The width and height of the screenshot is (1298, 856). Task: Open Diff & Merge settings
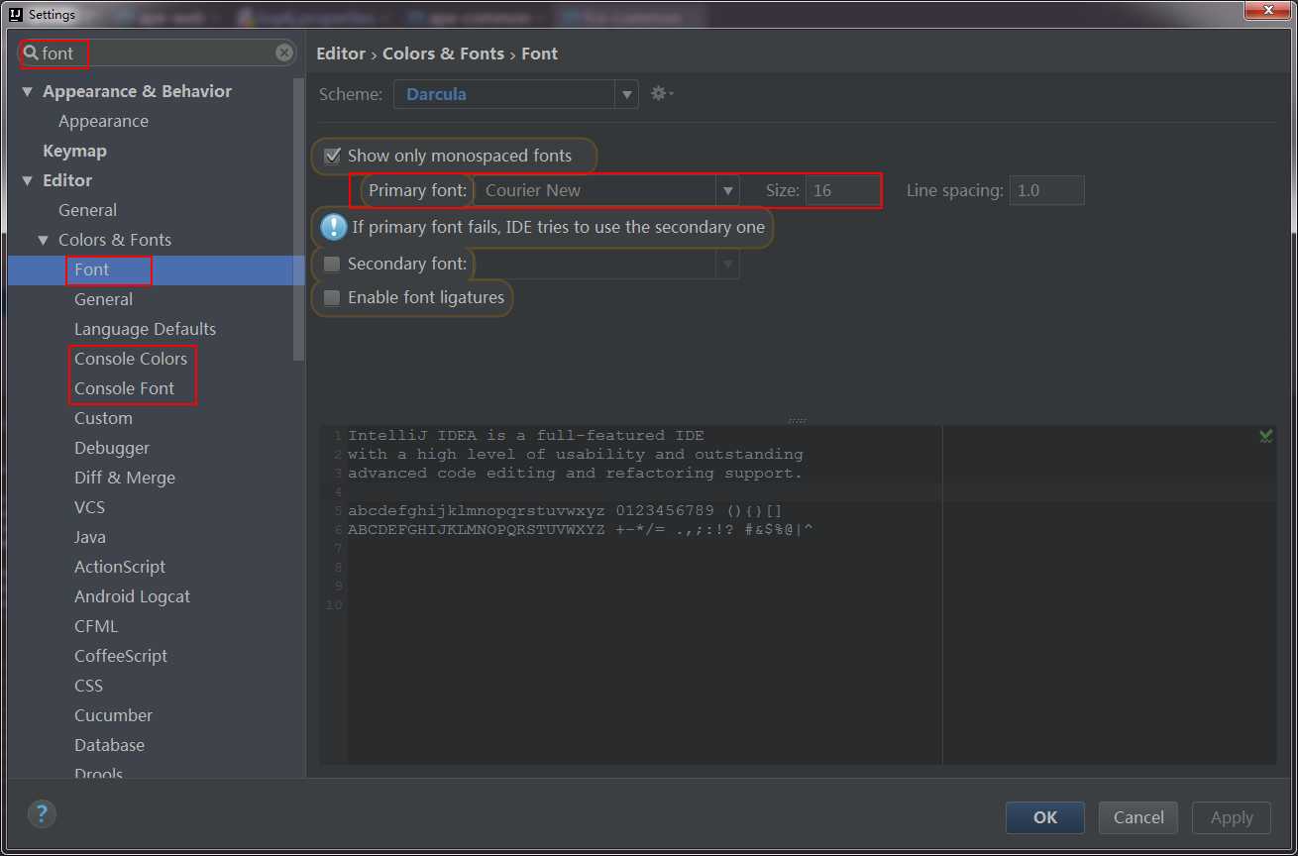(x=125, y=478)
